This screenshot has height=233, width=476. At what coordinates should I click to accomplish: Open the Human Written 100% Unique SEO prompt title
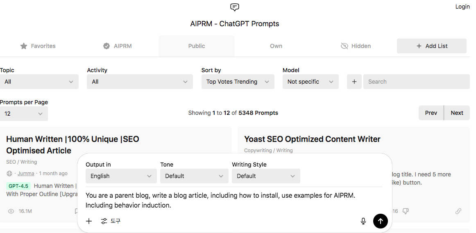pyautogui.click(x=73, y=145)
